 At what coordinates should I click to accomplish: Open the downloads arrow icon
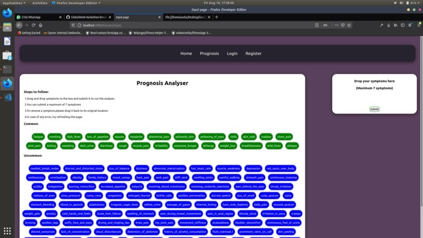pyautogui.click(x=388, y=25)
